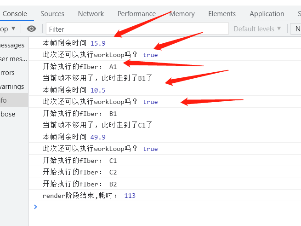Click the log line '开始执行的fIber: B2'
Screen dimensions: 301x226
(x=80, y=184)
